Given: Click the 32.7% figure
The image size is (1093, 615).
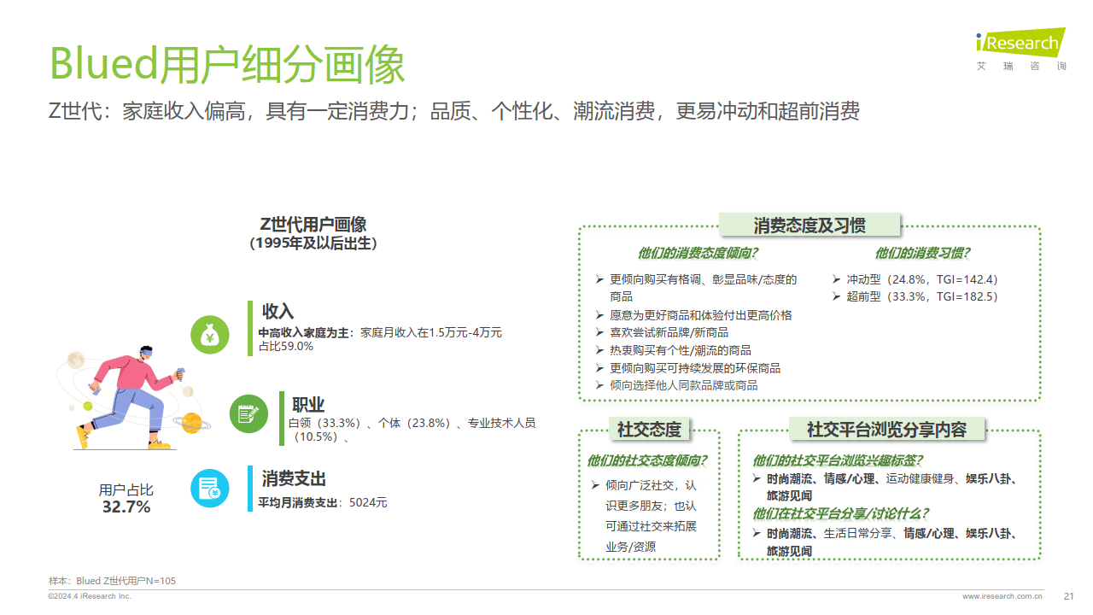Looking at the screenshot, I should (x=126, y=507).
